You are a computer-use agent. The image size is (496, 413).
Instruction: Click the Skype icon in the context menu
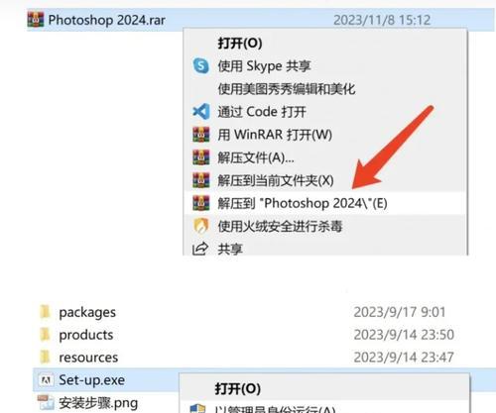(x=200, y=65)
